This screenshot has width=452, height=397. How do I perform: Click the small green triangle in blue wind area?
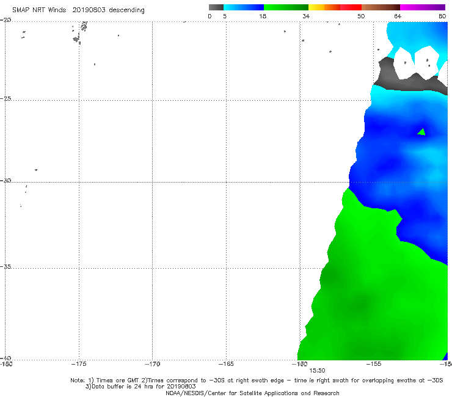421,133
